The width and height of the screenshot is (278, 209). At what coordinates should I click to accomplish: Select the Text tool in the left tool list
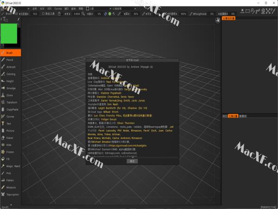point(11,124)
